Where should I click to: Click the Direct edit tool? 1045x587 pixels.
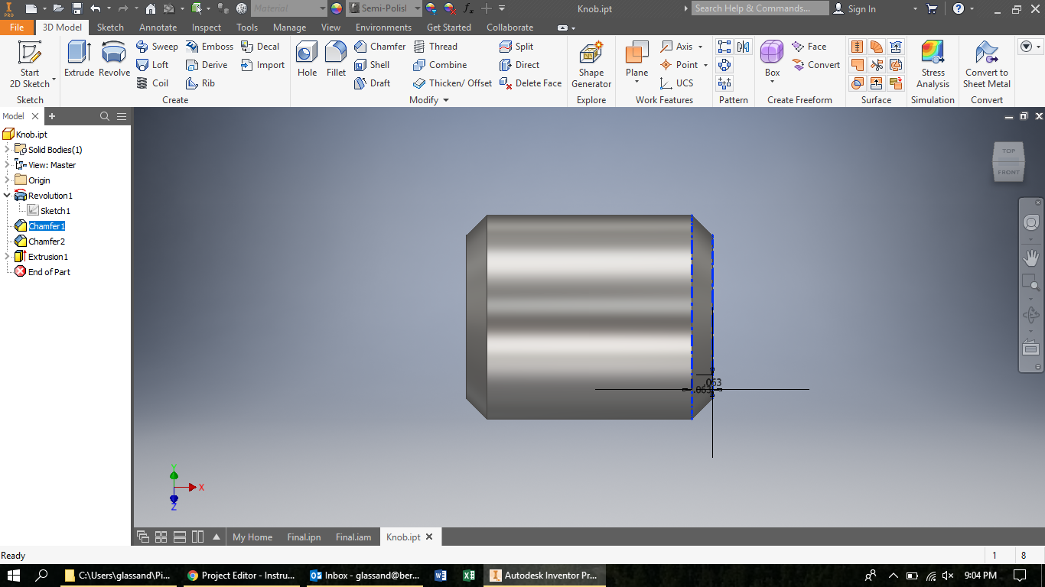point(519,65)
